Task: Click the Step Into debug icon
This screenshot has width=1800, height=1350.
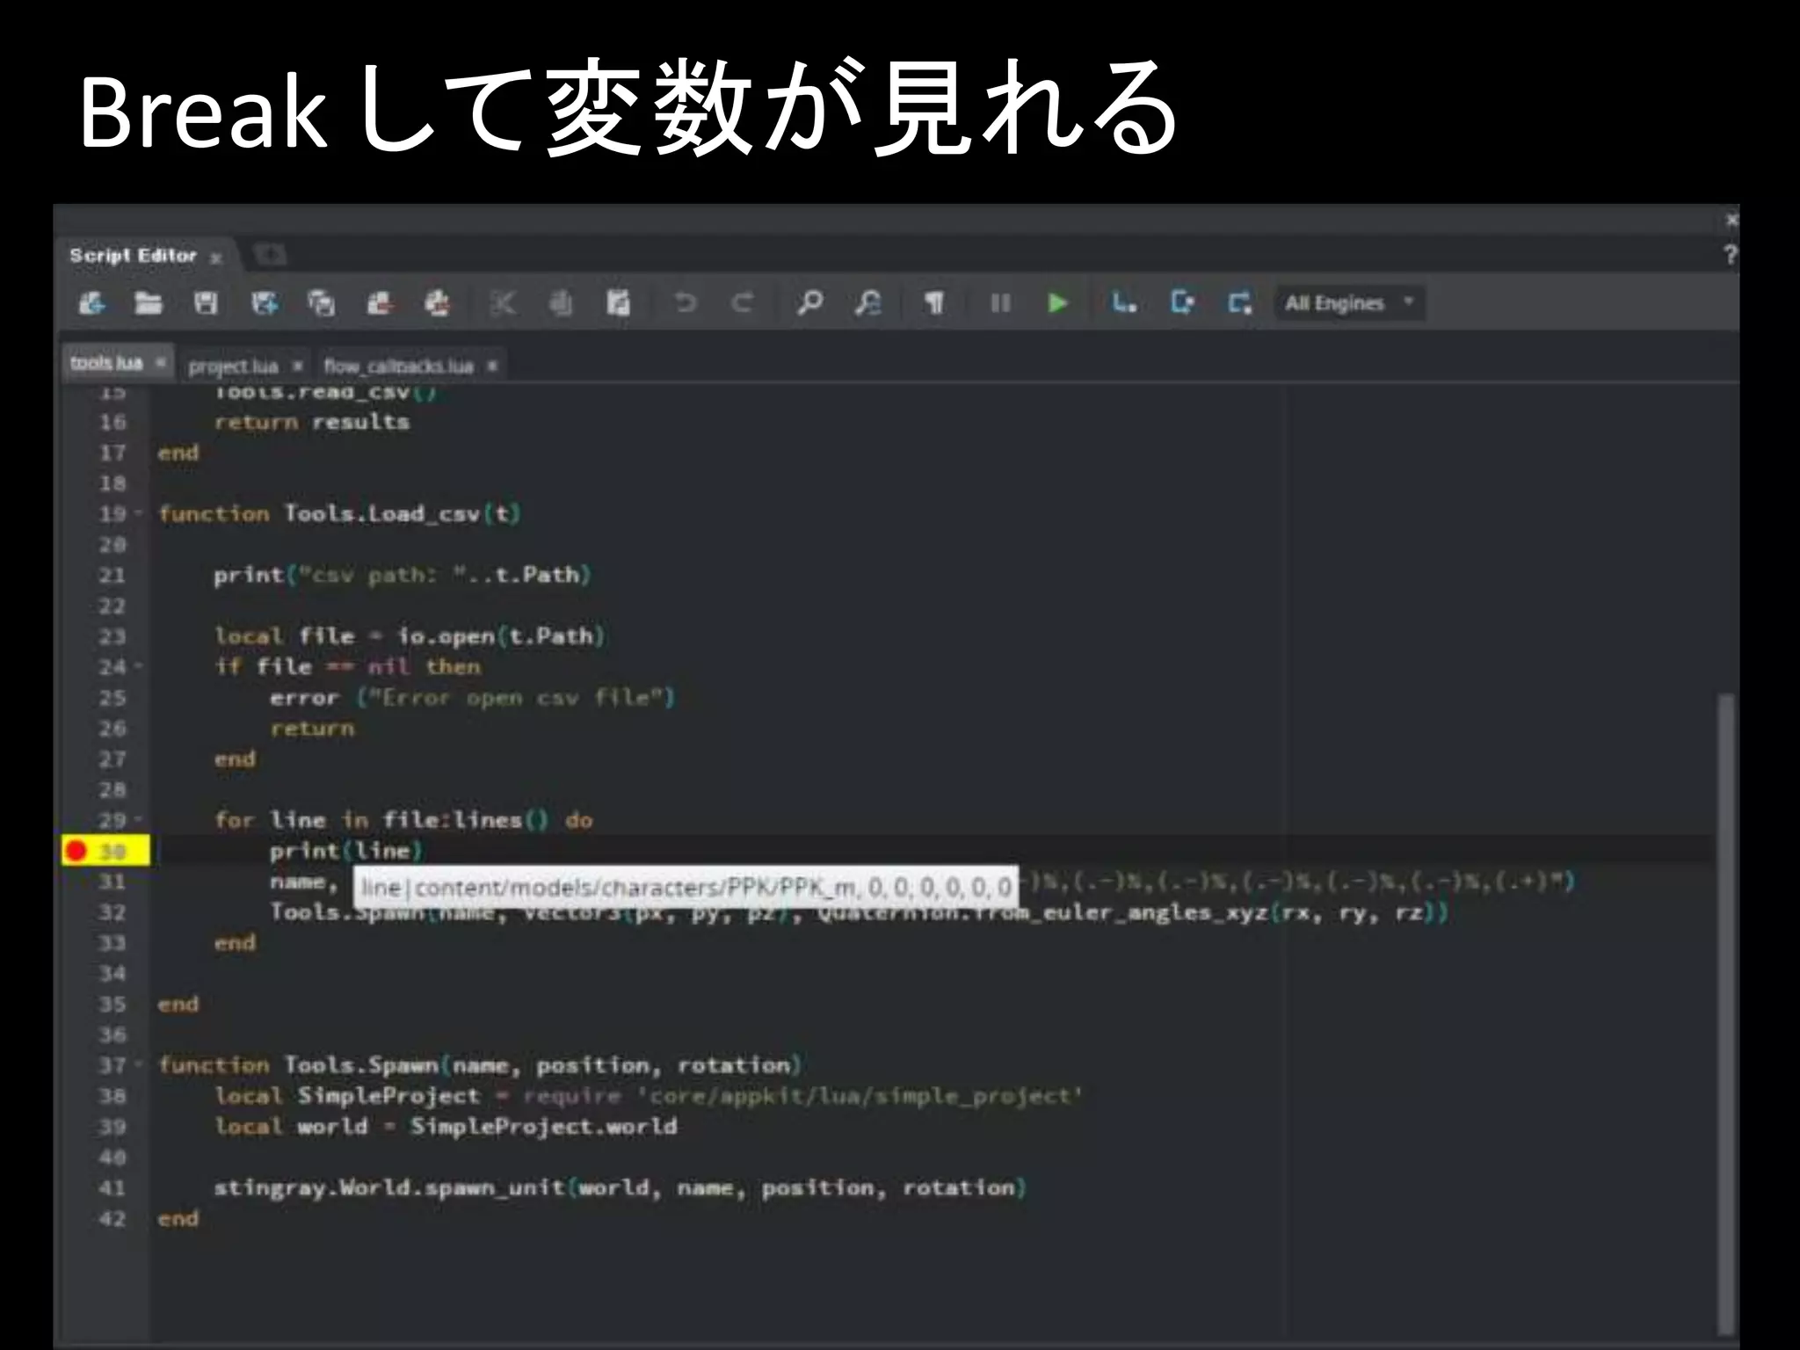Action: tap(1182, 303)
